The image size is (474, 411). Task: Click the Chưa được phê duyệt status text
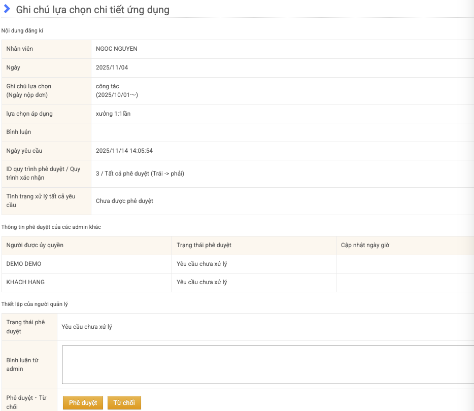(124, 201)
